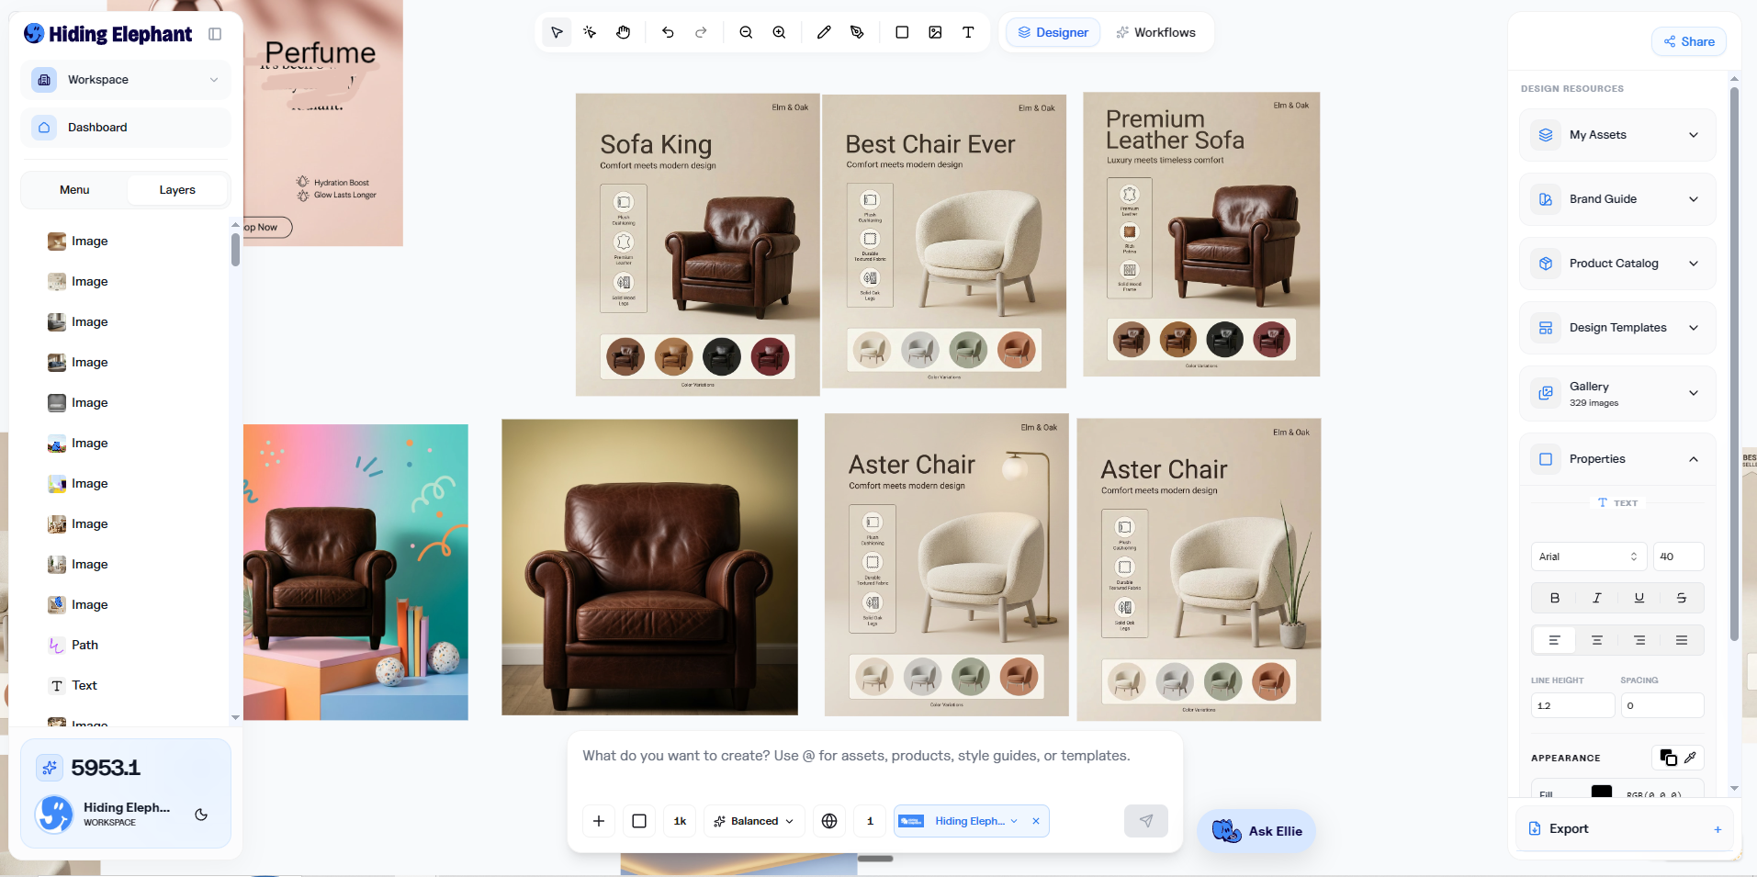The height and width of the screenshot is (877, 1757).
Task: Switch to the Menu tab
Action: point(74,190)
